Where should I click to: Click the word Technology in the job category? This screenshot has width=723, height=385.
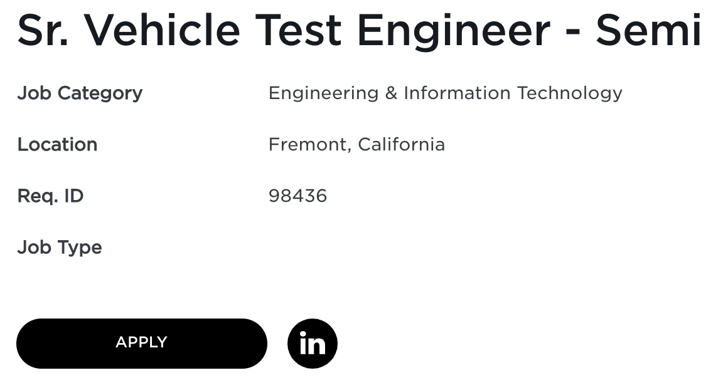[x=569, y=93]
